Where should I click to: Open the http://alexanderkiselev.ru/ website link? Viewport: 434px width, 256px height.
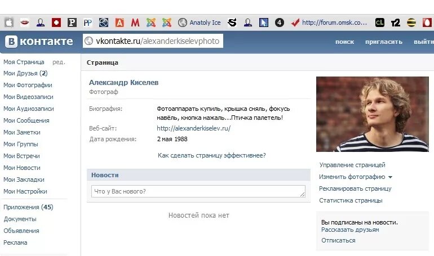click(x=193, y=128)
